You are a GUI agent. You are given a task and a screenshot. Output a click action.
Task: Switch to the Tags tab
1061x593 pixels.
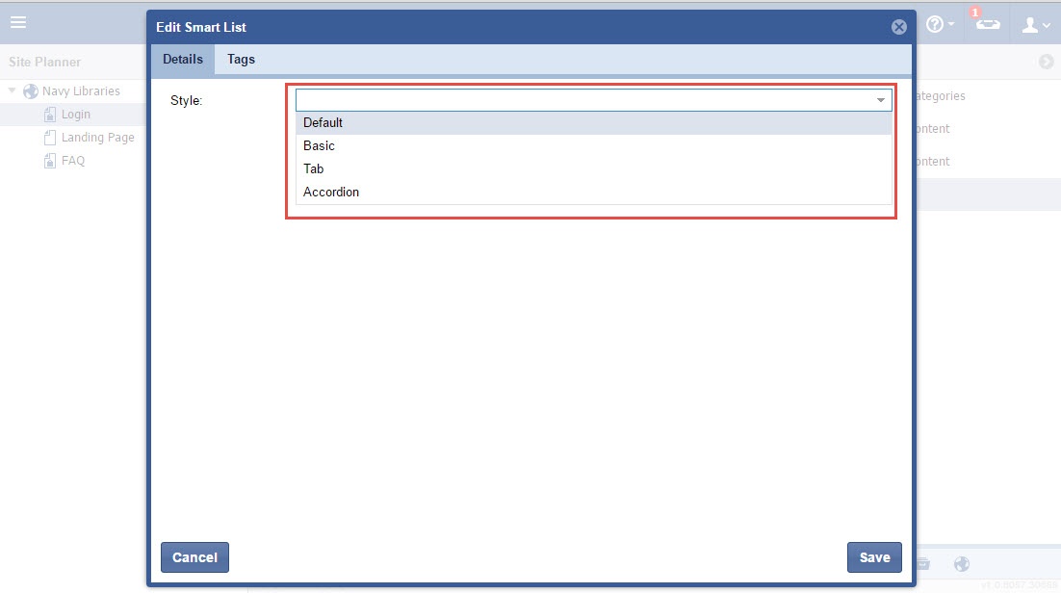pyautogui.click(x=241, y=60)
